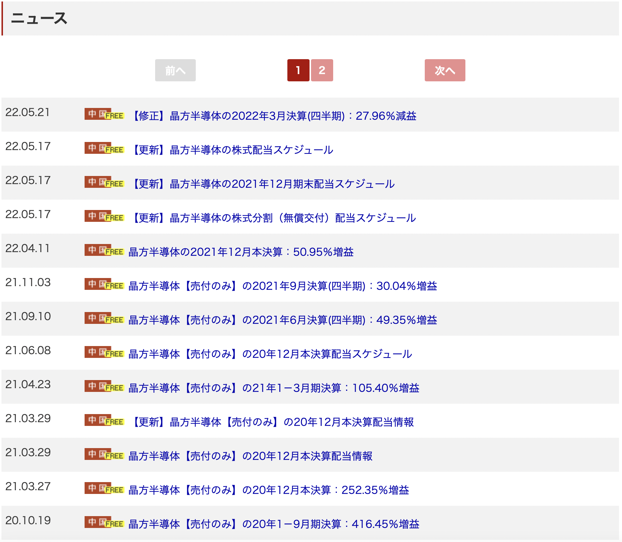Open 21.03.29 20年12月本決算配当情報 without 更新 tag
The height and width of the screenshot is (542, 622).
click(251, 456)
